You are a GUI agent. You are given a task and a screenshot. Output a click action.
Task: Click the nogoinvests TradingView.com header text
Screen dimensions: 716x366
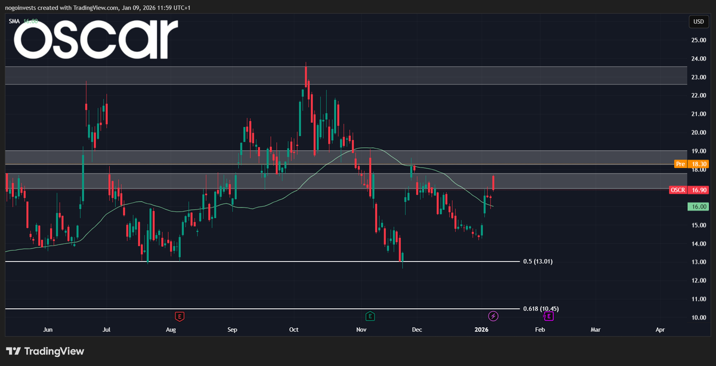coord(98,7)
